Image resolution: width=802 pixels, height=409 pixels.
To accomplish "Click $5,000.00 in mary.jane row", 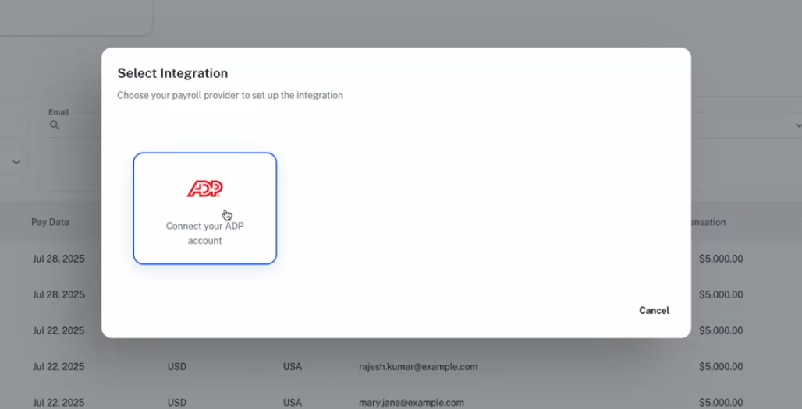I will pyautogui.click(x=721, y=402).
